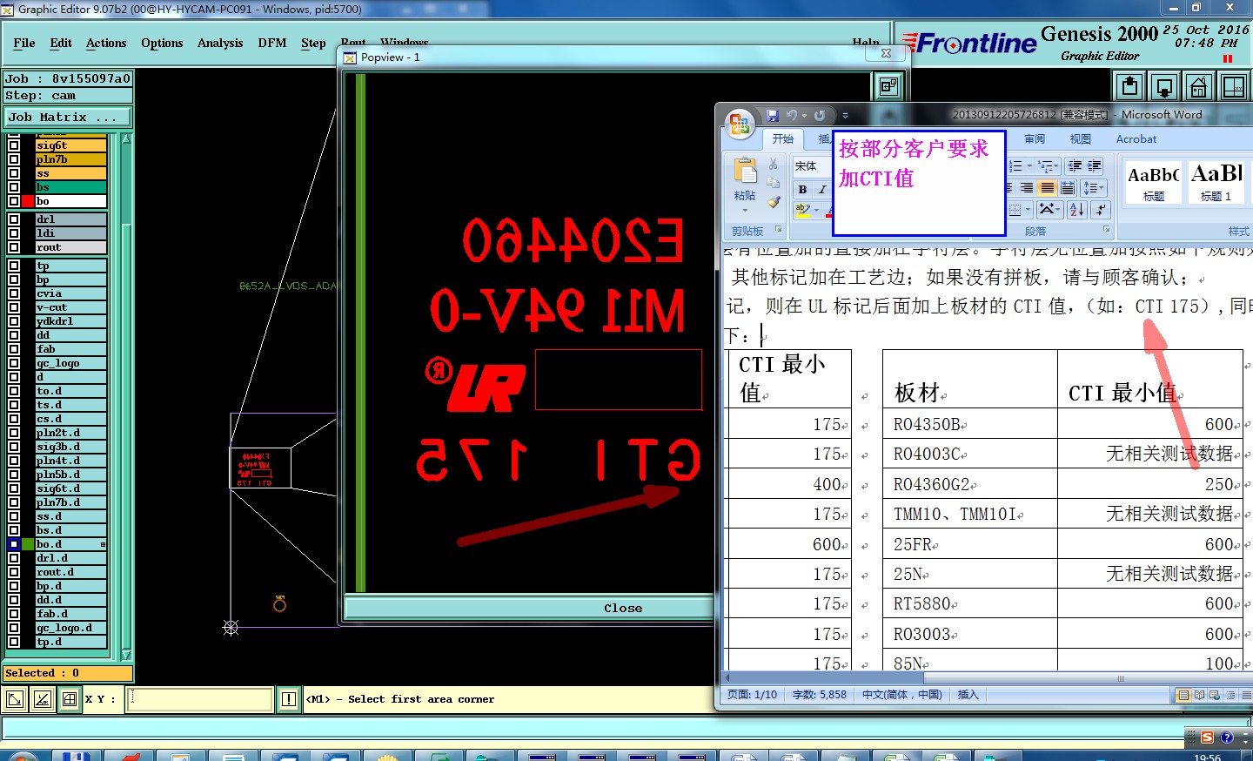Select the Heading 1 style in Word
Image resolution: width=1253 pixels, height=761 pixels.
1216,181
